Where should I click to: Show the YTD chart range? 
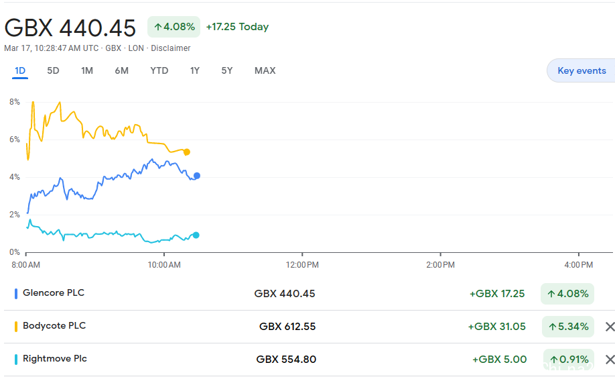159,70
